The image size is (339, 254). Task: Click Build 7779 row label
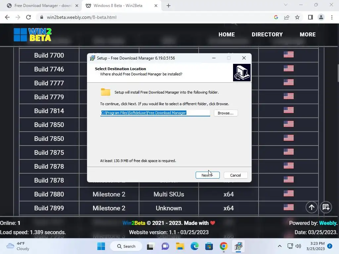click(49, 97)
